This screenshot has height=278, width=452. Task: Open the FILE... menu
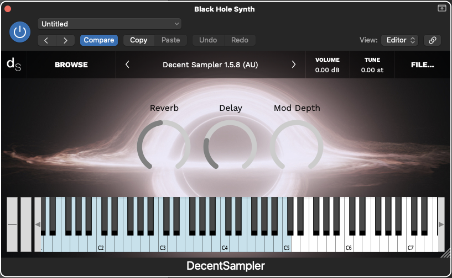coord(422,65)
